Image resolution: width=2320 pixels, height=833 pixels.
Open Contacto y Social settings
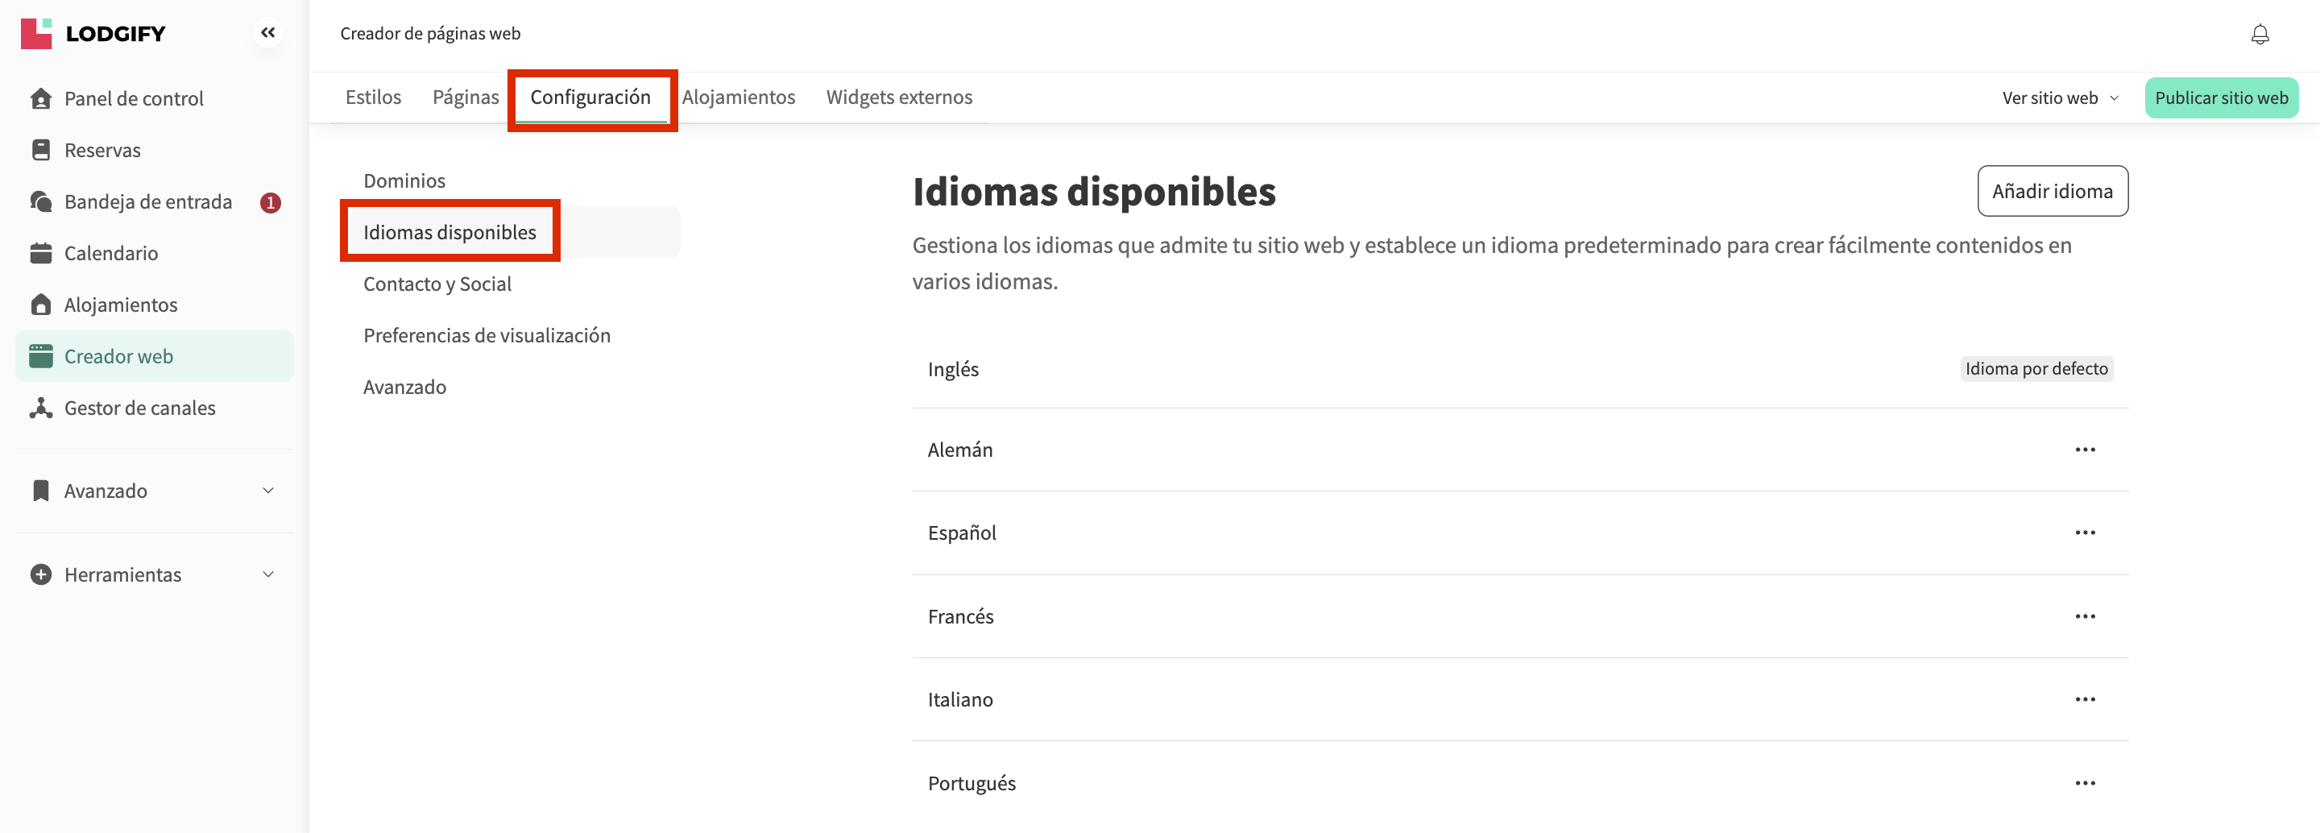(x=437, y=284)
